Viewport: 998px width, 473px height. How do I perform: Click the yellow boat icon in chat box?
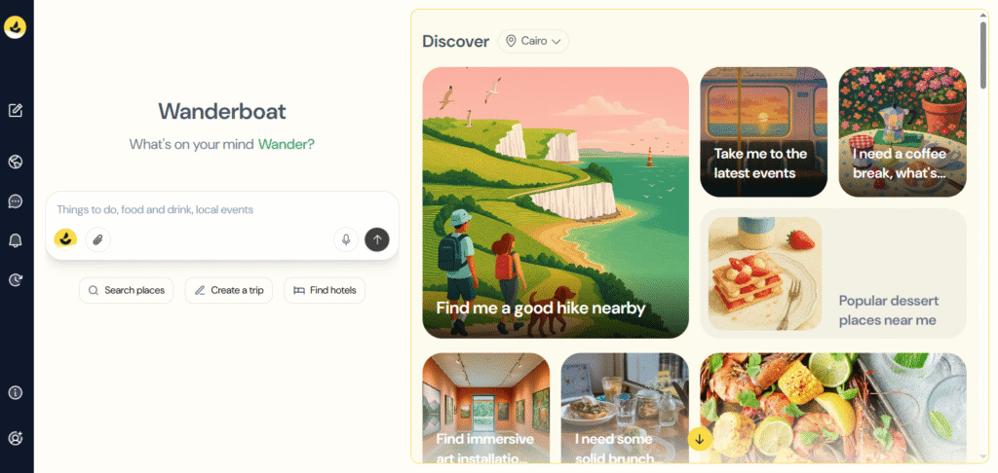[65, 239]
